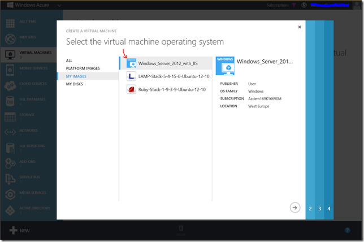Screen dimensions: 364x242
Task: Jump to wizard step 4
Action: [329, 209]
